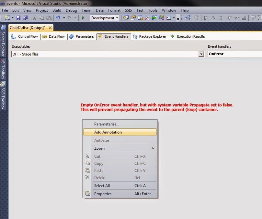This screenshot has width=262, height=219.
Task: Expand the Executable dropdown arrow
Action: 201,54
